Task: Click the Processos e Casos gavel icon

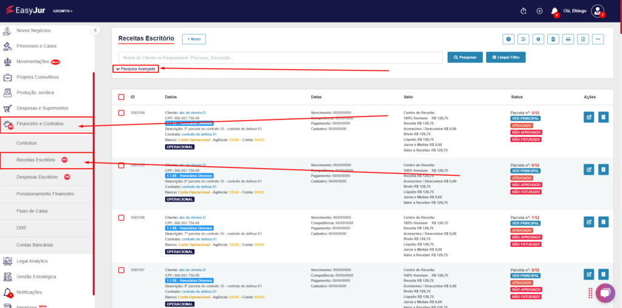Action: coord(7,46)
